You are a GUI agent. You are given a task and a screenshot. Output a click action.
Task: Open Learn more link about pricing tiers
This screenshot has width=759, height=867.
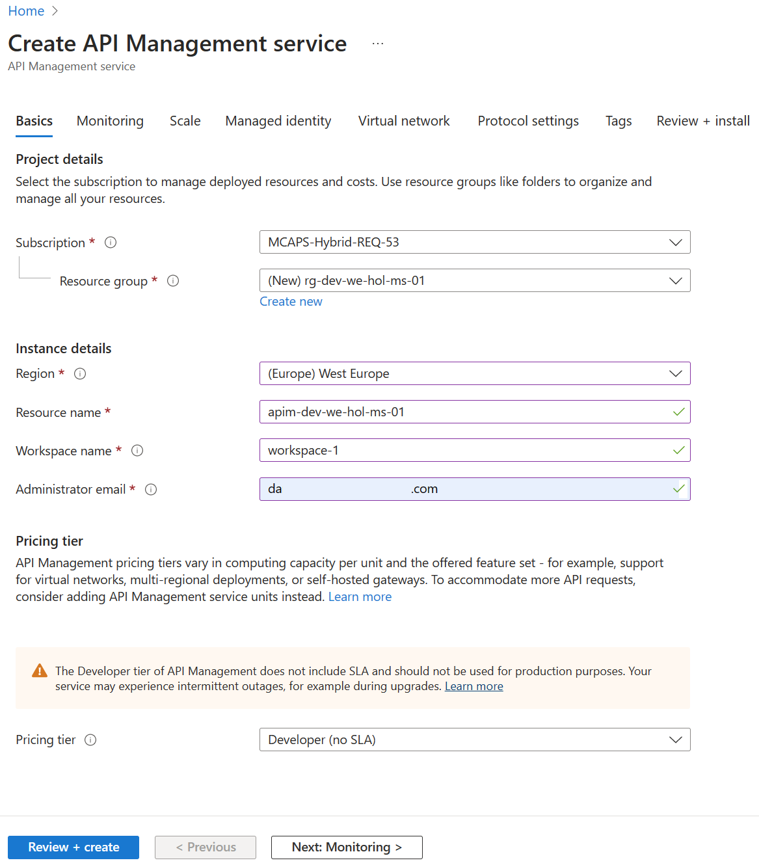360,597
